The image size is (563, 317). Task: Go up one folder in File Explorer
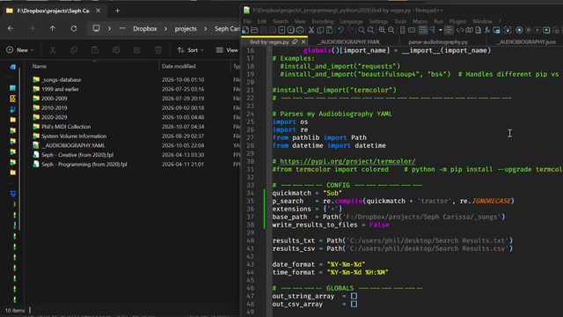[x=53, y=28]
